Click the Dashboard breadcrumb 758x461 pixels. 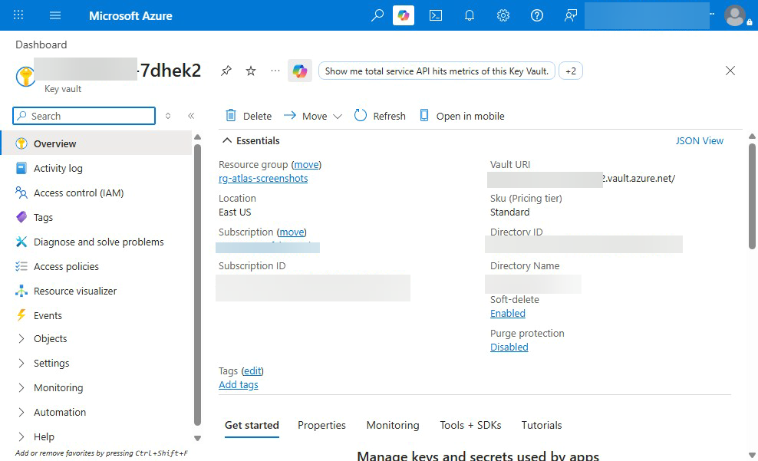(x=41, y=44)
